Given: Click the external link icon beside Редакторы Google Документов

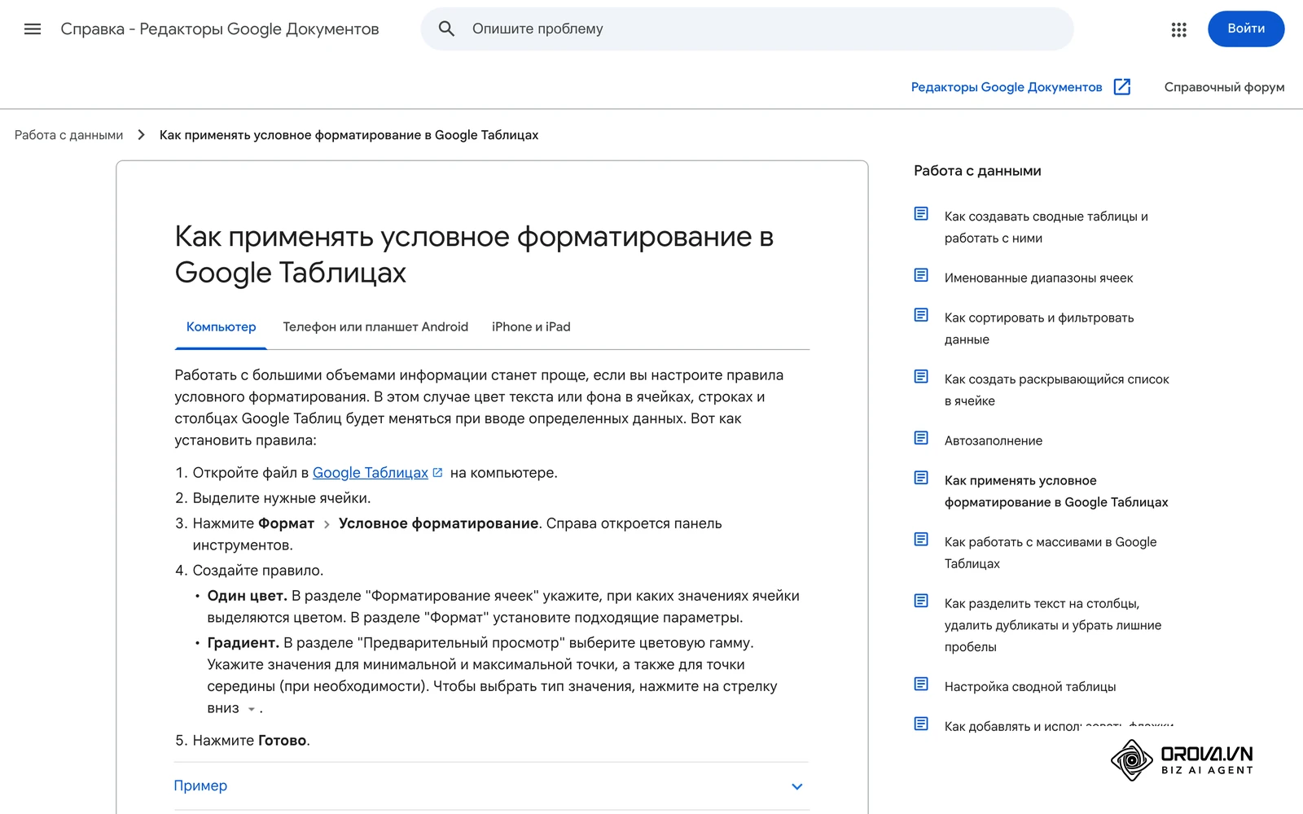Looking at the screenshot, I should pos(1121,86).
